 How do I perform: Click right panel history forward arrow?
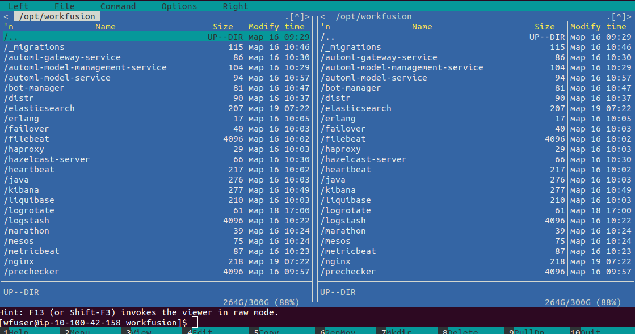coord(629,16)
